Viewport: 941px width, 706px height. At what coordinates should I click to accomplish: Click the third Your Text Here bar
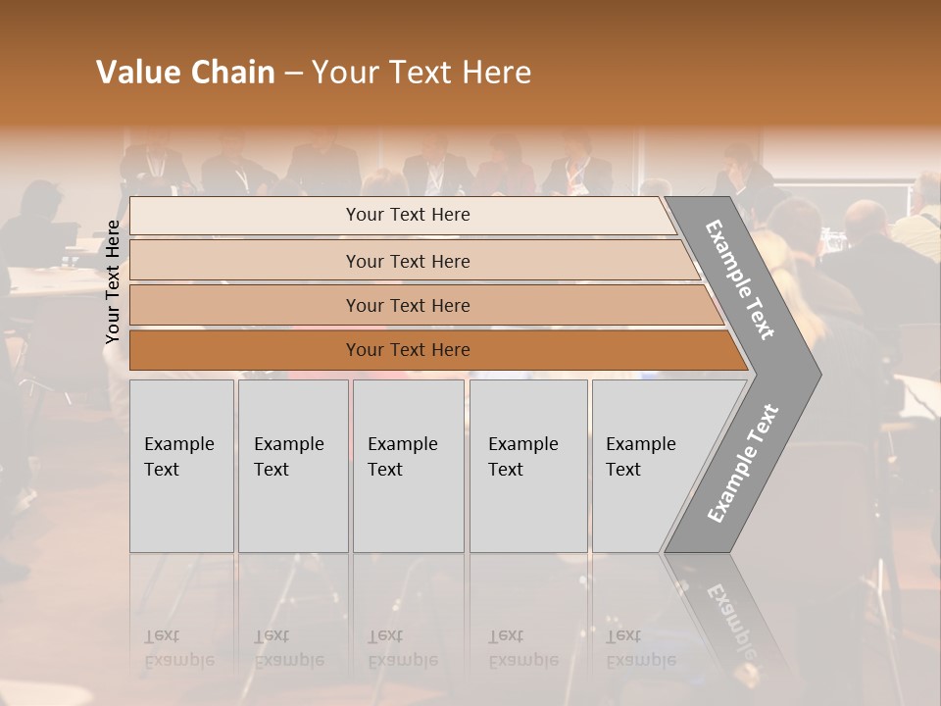[407, 305]
